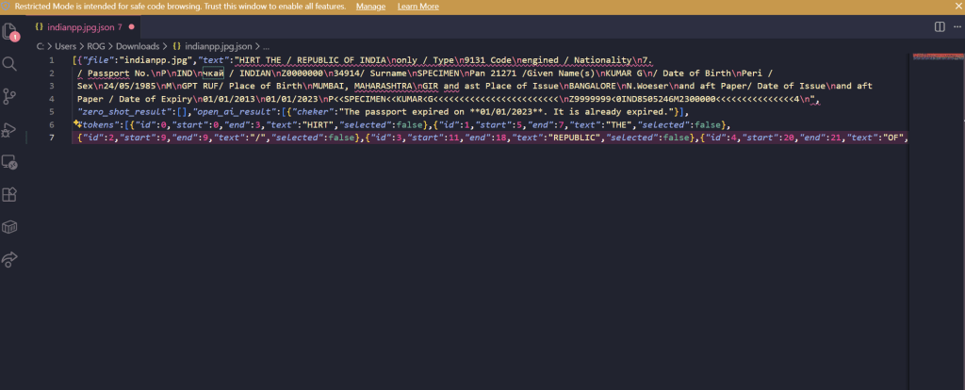Click the minimap preview at editor's right
Viewport: 965px width, 390px height.
pyautogui.click(x=936, y=58)
